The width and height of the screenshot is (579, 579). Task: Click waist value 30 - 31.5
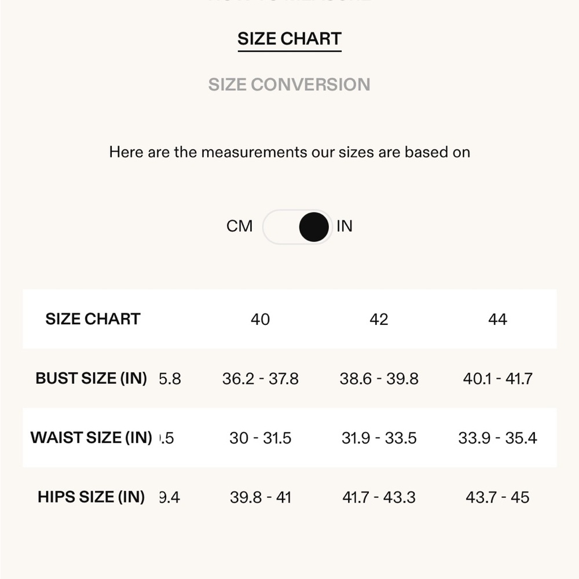[x=261, y=438]
